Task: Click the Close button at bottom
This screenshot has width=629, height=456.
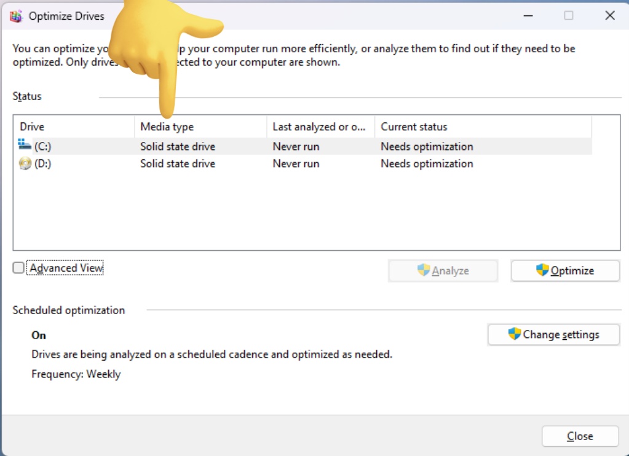Action: click(580, 436)
